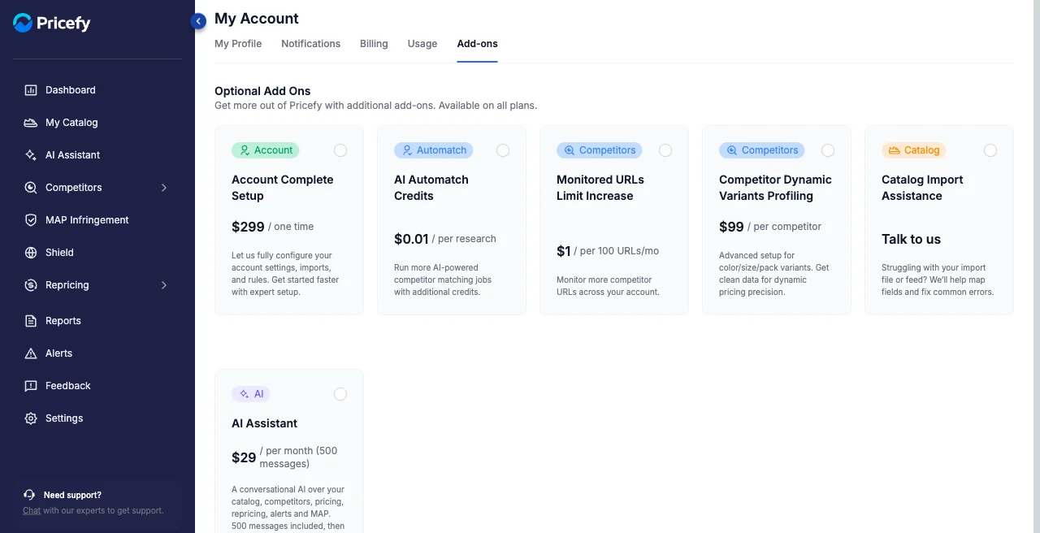Click the Talk to us text
Image resolution: width=1040 pixels, height=533 pixels.
[911, 239]
